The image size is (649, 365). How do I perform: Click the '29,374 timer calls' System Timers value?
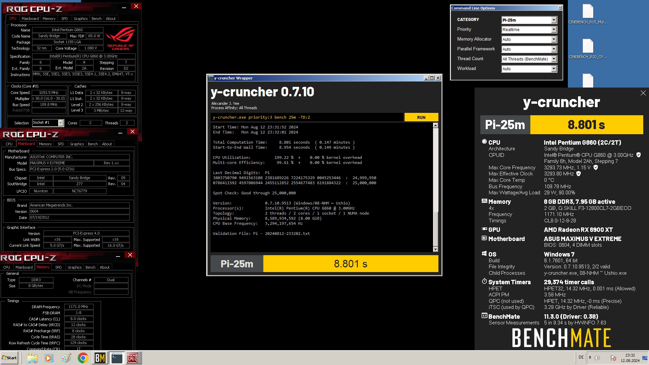[569, 282]
